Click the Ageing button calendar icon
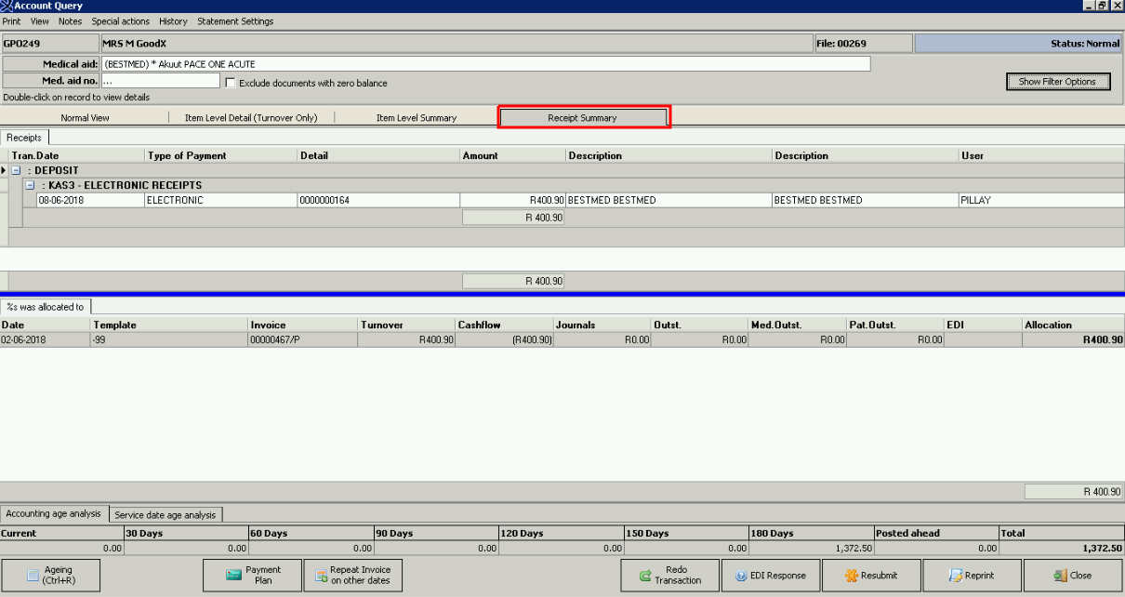The width and height of the screenshot is (1125, 597). coord(33,576)
